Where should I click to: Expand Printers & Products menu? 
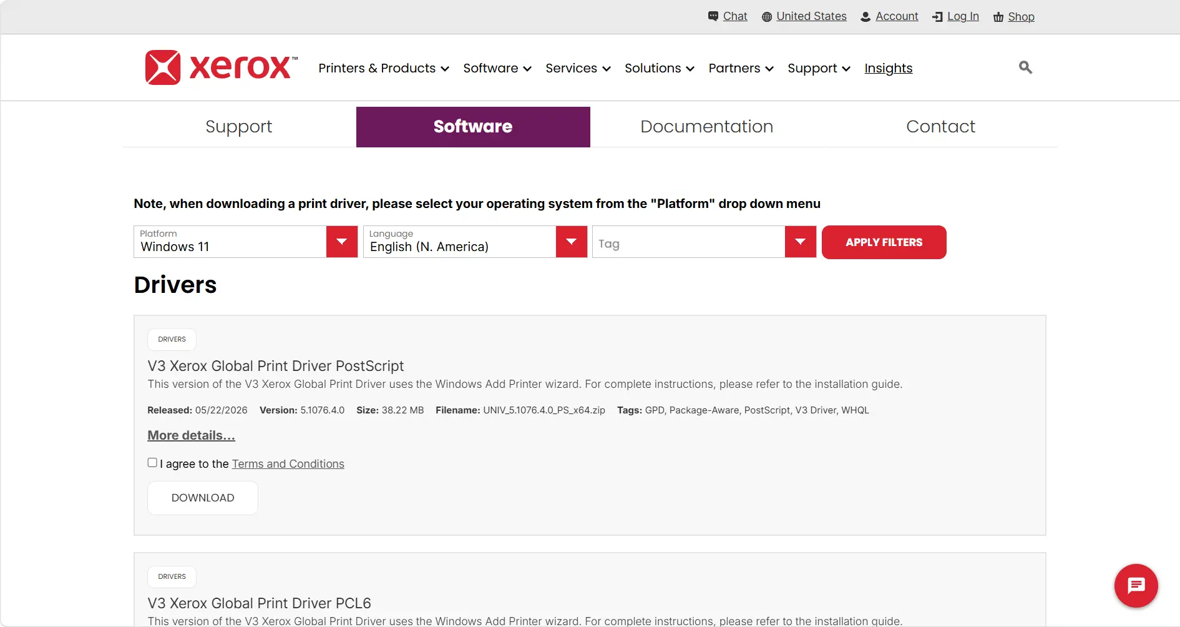tap(384, 68)
